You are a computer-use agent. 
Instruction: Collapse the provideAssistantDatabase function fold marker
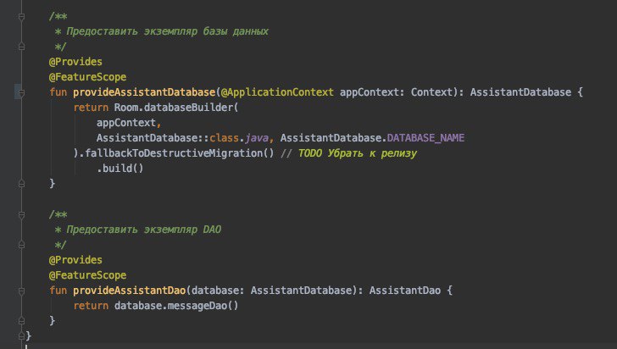[x=22, y=93]
